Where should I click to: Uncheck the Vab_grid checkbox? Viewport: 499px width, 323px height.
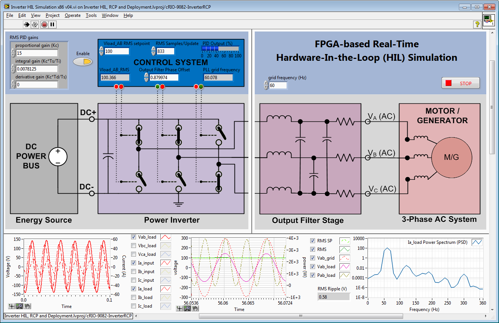coord(313,258)
